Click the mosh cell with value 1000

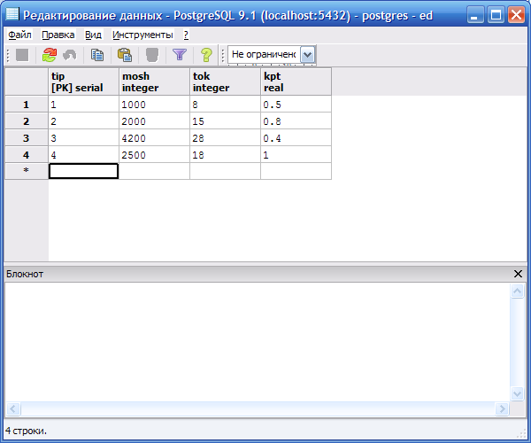[x=154, y=104]
